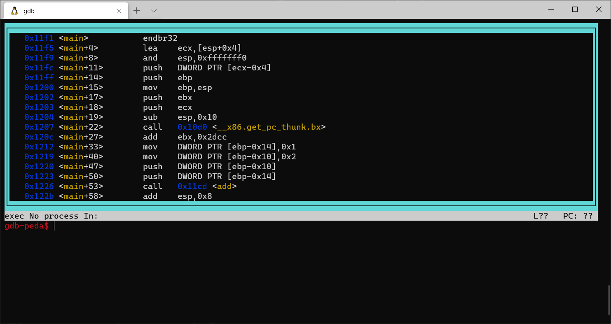
Task: Click the 'exec No process In:' status text
Action: 52,216
